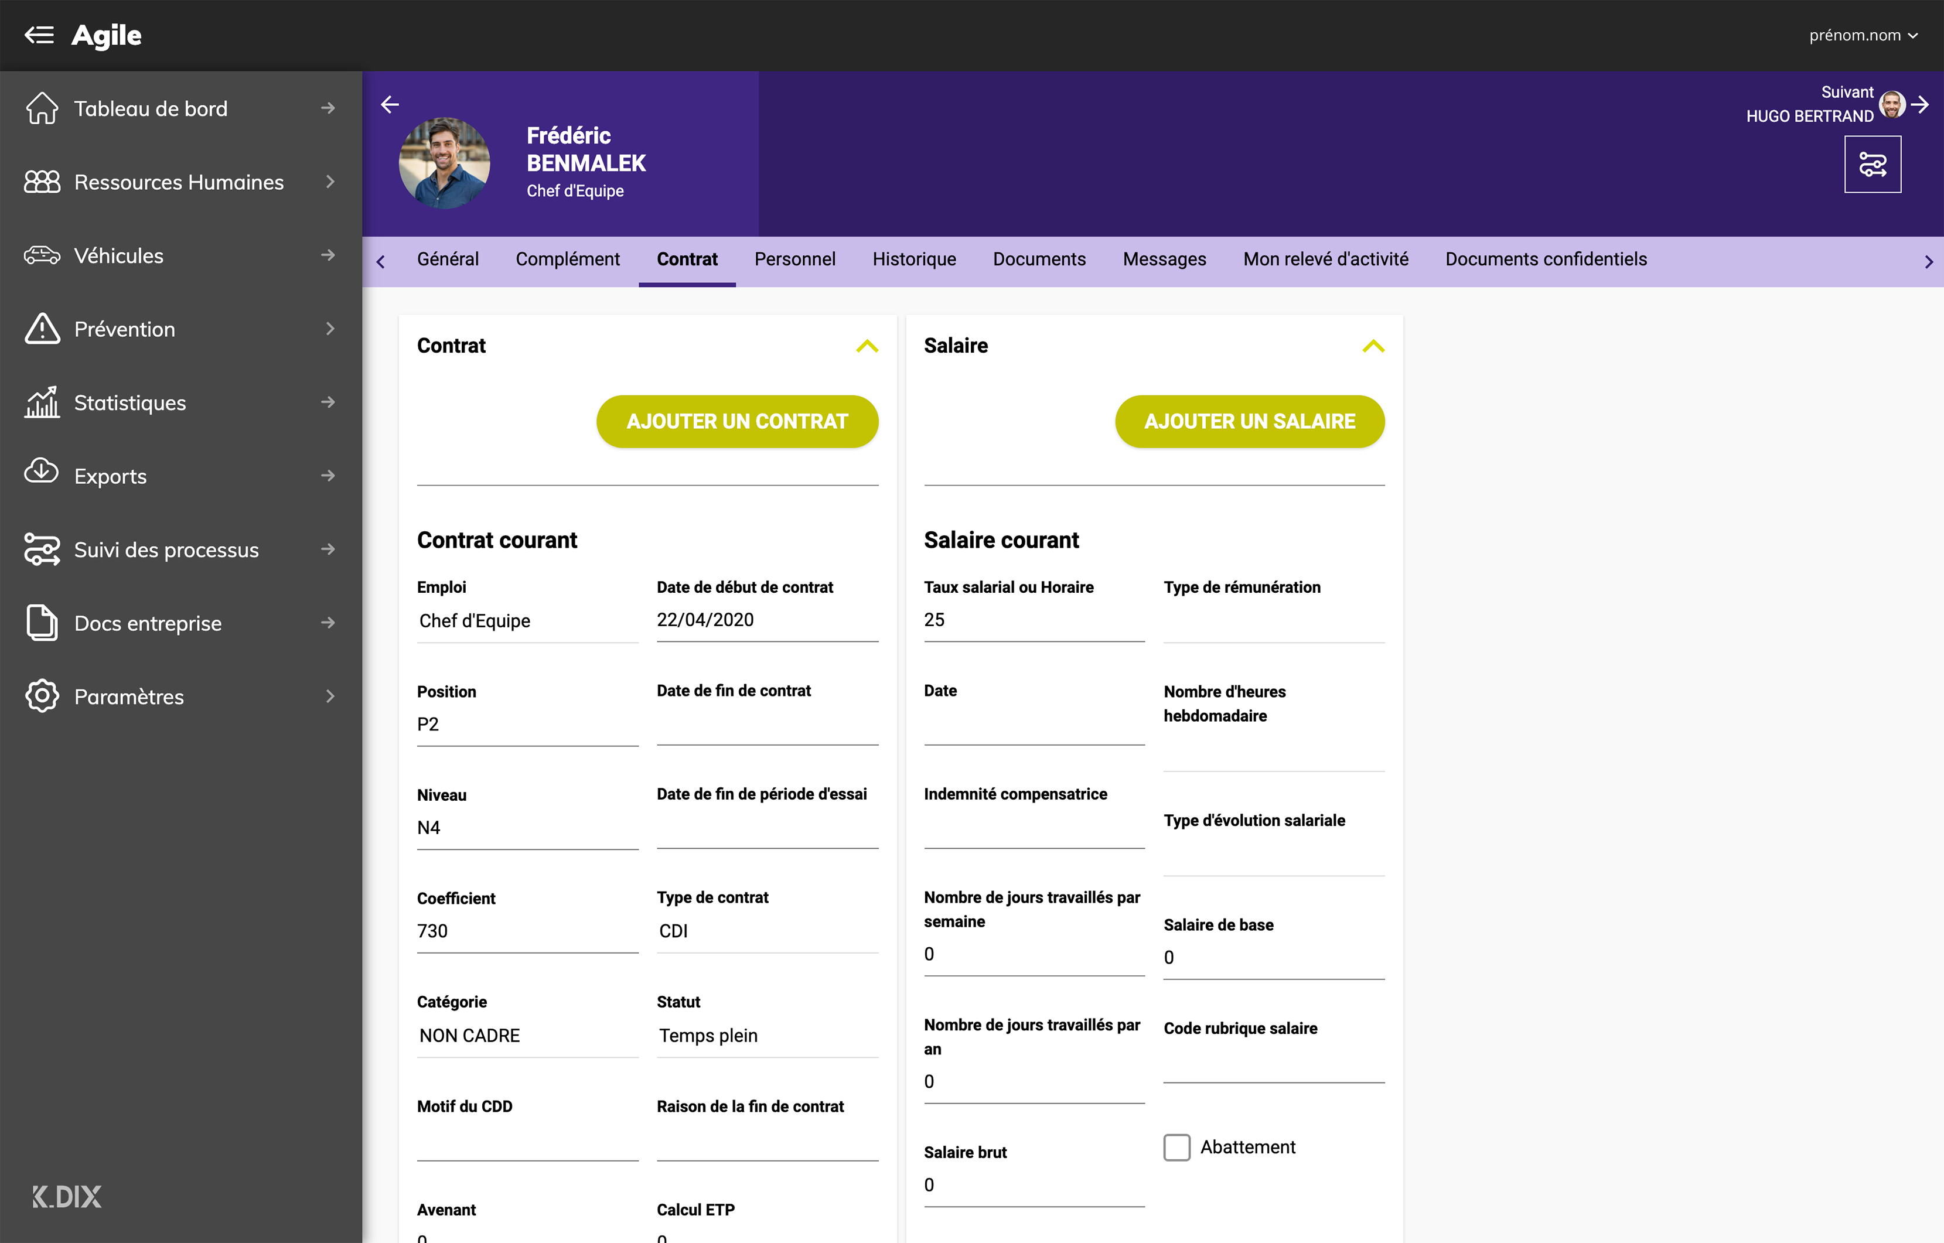Click the Suivi des processus icon
The image size is (1944, 1243).
pos(42,549)
